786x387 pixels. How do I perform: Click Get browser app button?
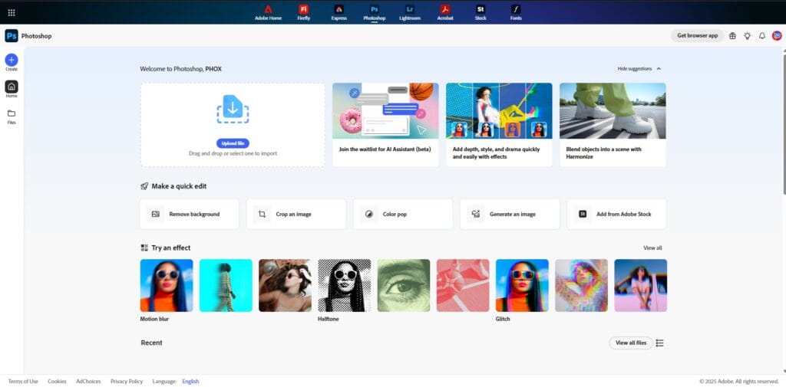(697, 35)
